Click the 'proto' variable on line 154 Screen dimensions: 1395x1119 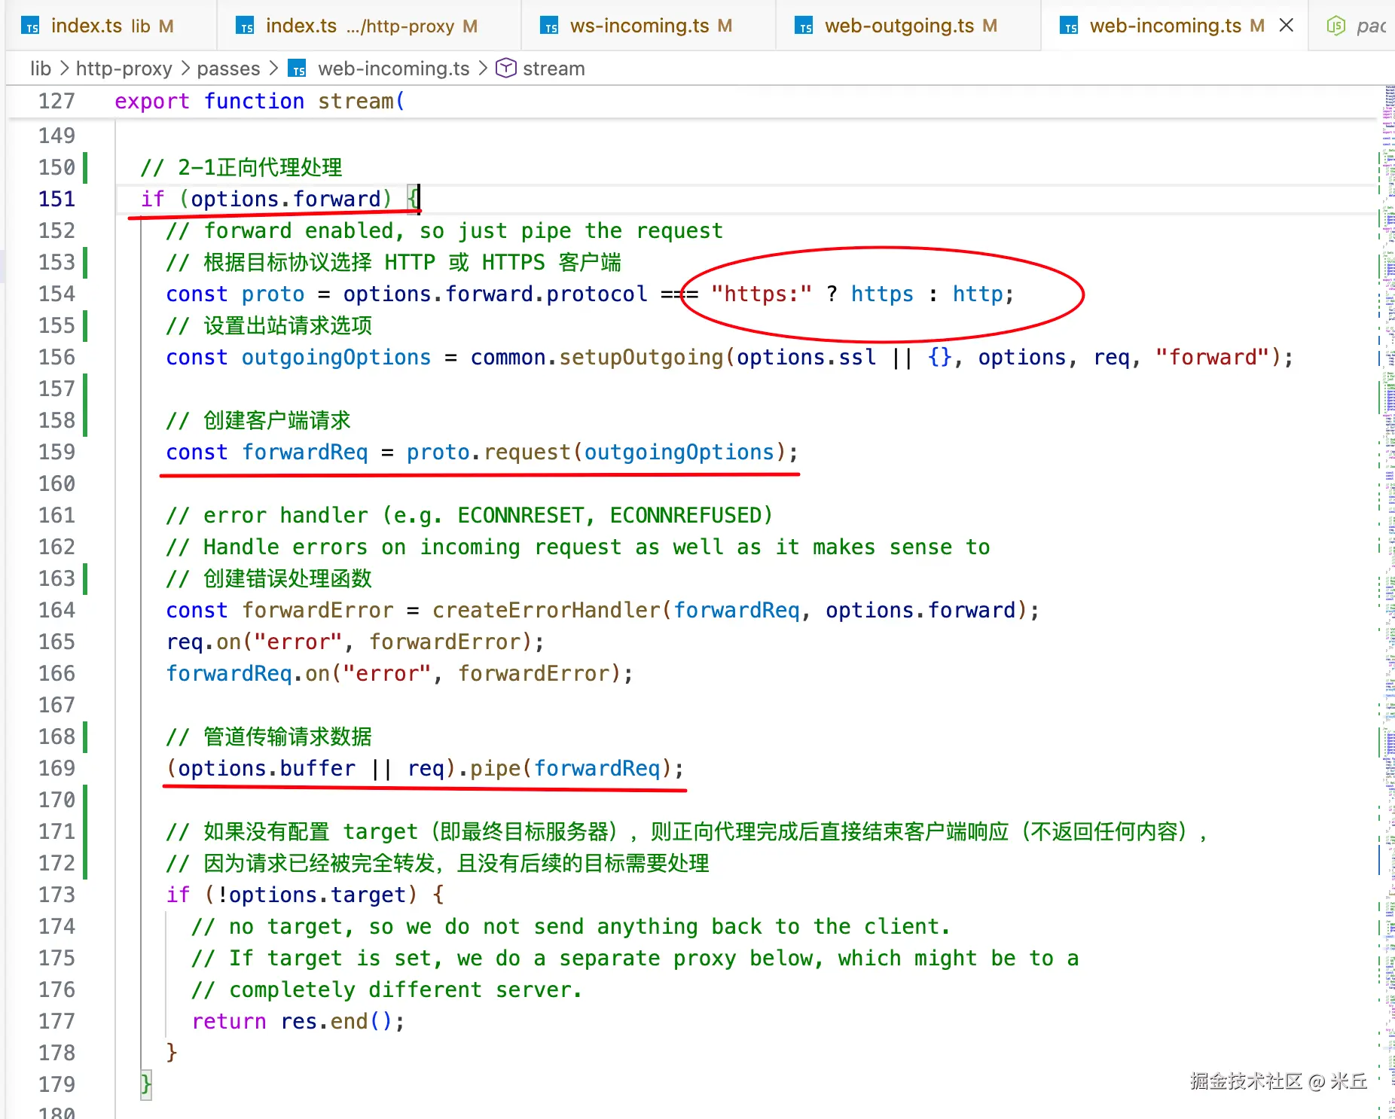click(x=273, y=294)
